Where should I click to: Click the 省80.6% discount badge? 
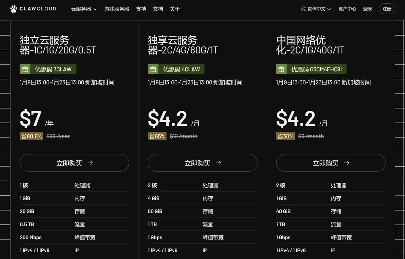(x=31, y=136)
